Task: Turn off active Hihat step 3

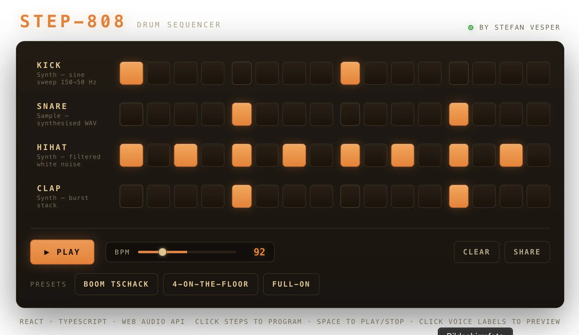Action: [186, 155]
